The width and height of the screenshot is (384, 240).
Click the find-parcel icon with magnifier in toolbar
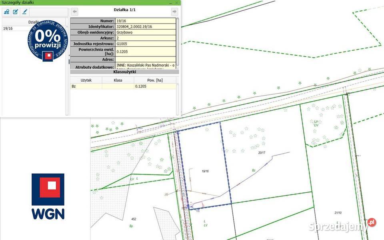point(7,12)
